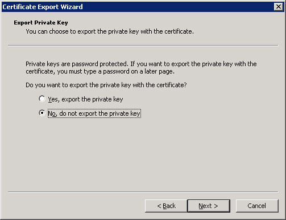
Task: Click the 'Private keys are password protected' paragraph
Action: tap(141, 68)
